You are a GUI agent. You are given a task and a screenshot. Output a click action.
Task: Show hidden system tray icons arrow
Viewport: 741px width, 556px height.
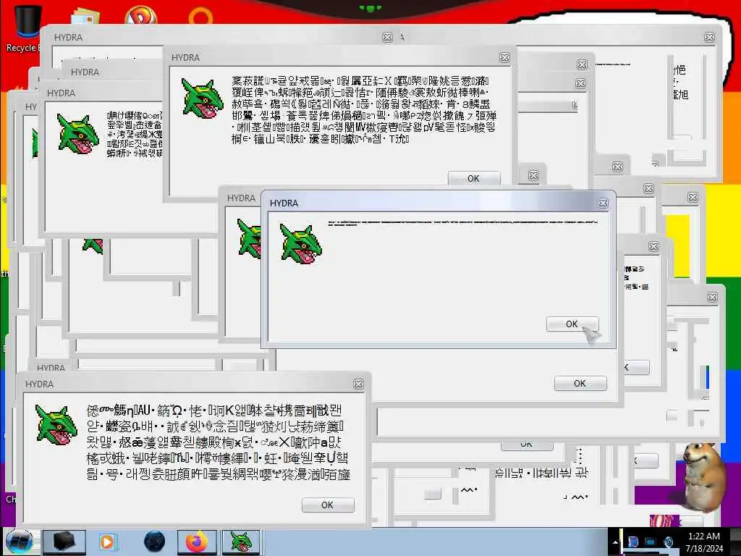pos(615,543)
